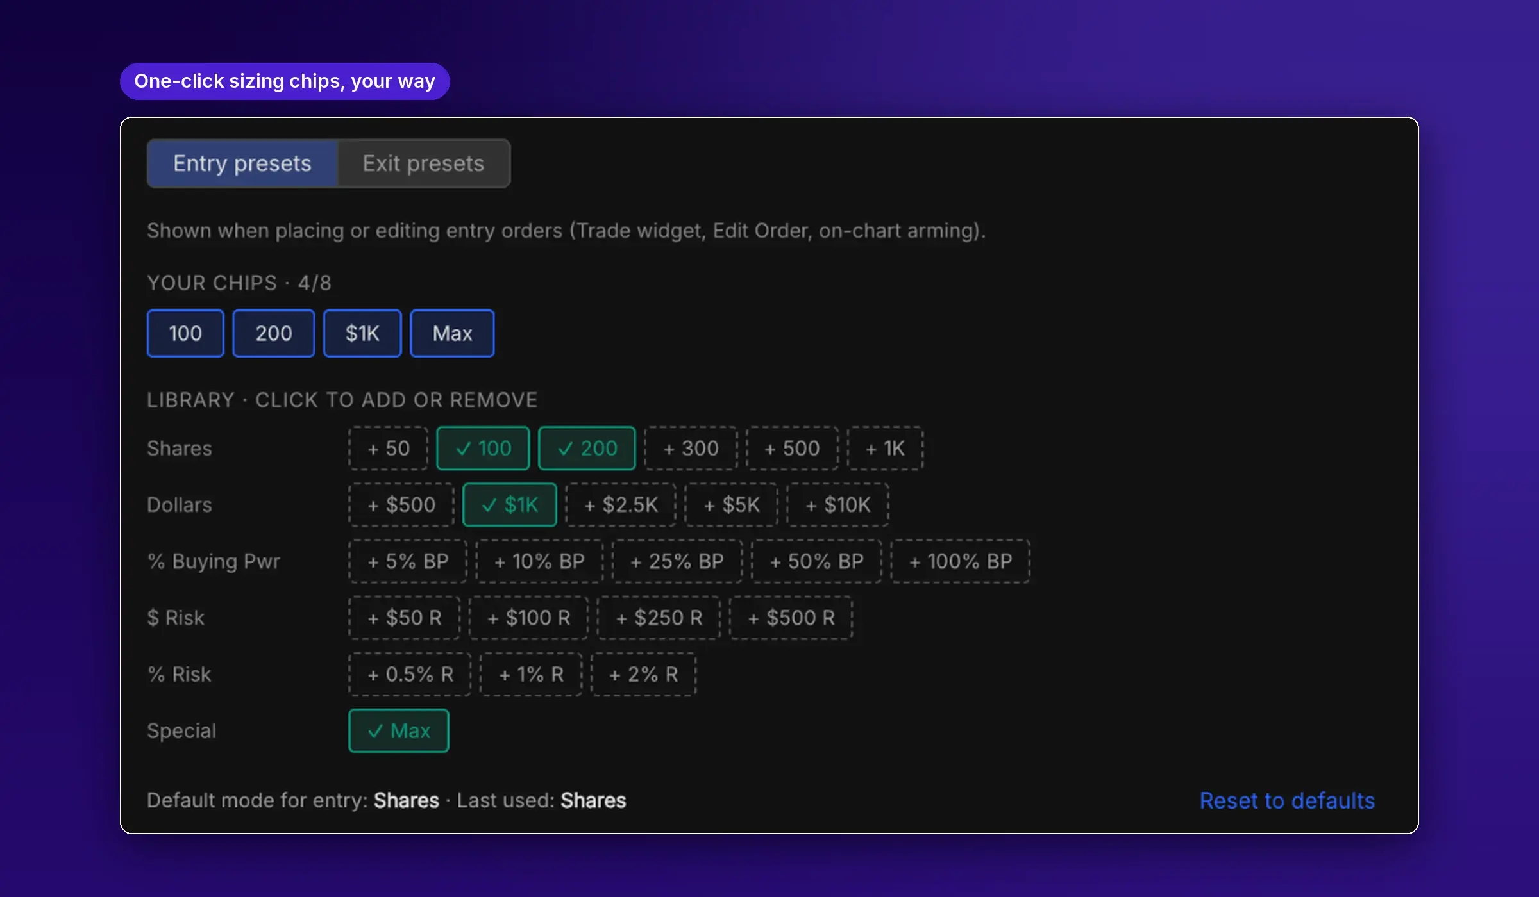Add the 300 shares chip
The image size is (1539, 897).
pyautogui.click(x=691, y=448)
